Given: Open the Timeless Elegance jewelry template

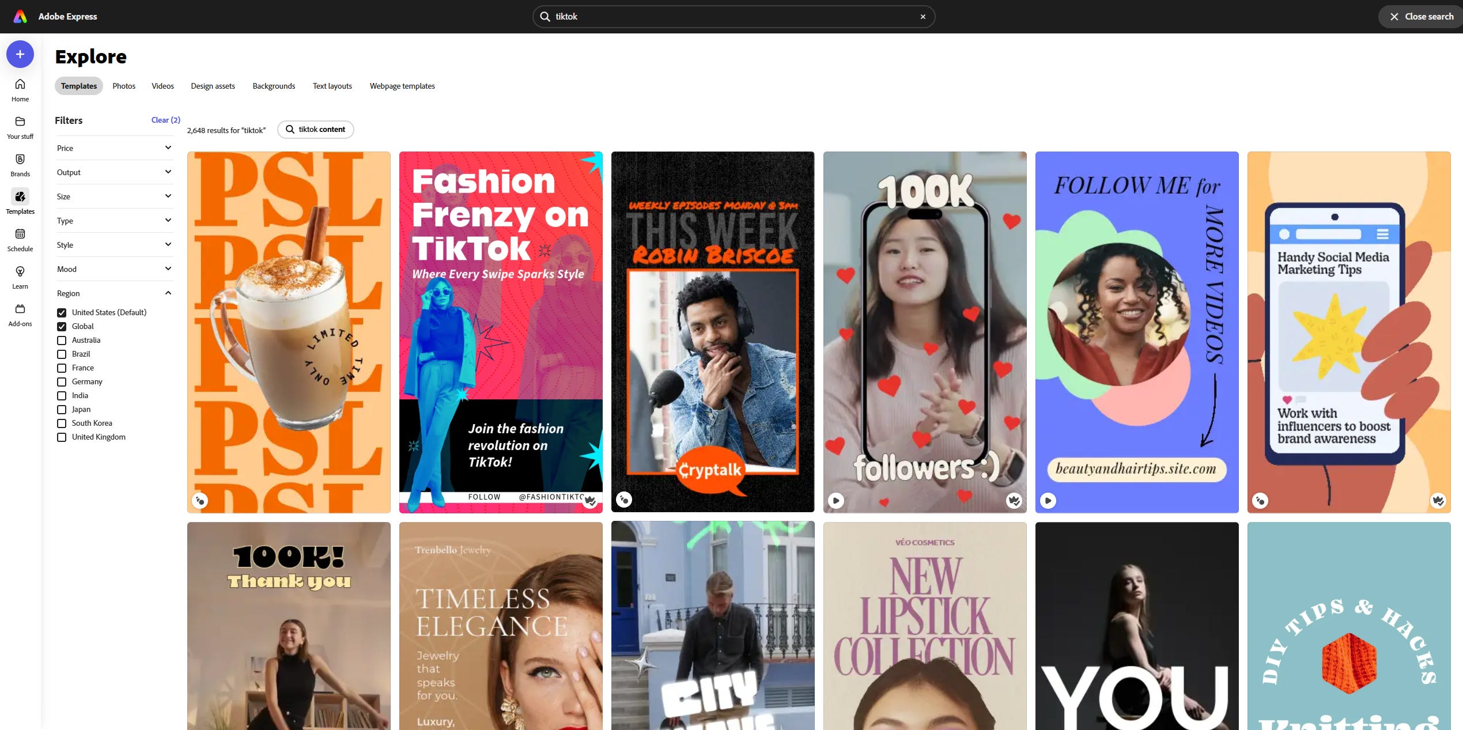Looking at the screenshot, I should pos(501,626).
